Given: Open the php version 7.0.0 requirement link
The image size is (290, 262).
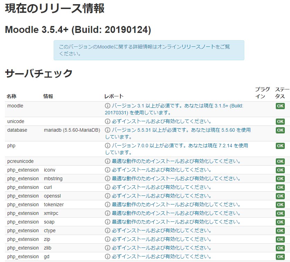Looking at the screenshot, I should [176, 149].
